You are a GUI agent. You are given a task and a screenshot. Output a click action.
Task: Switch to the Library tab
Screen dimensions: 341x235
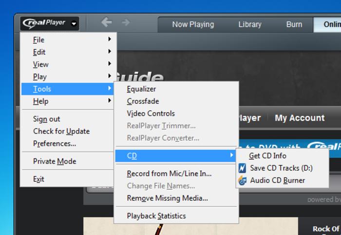click(x=250, y=24)
